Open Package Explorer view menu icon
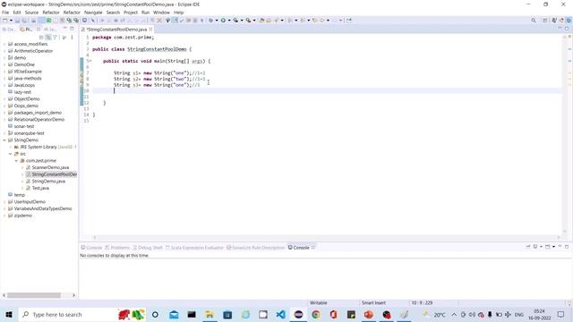 (72, 38)
